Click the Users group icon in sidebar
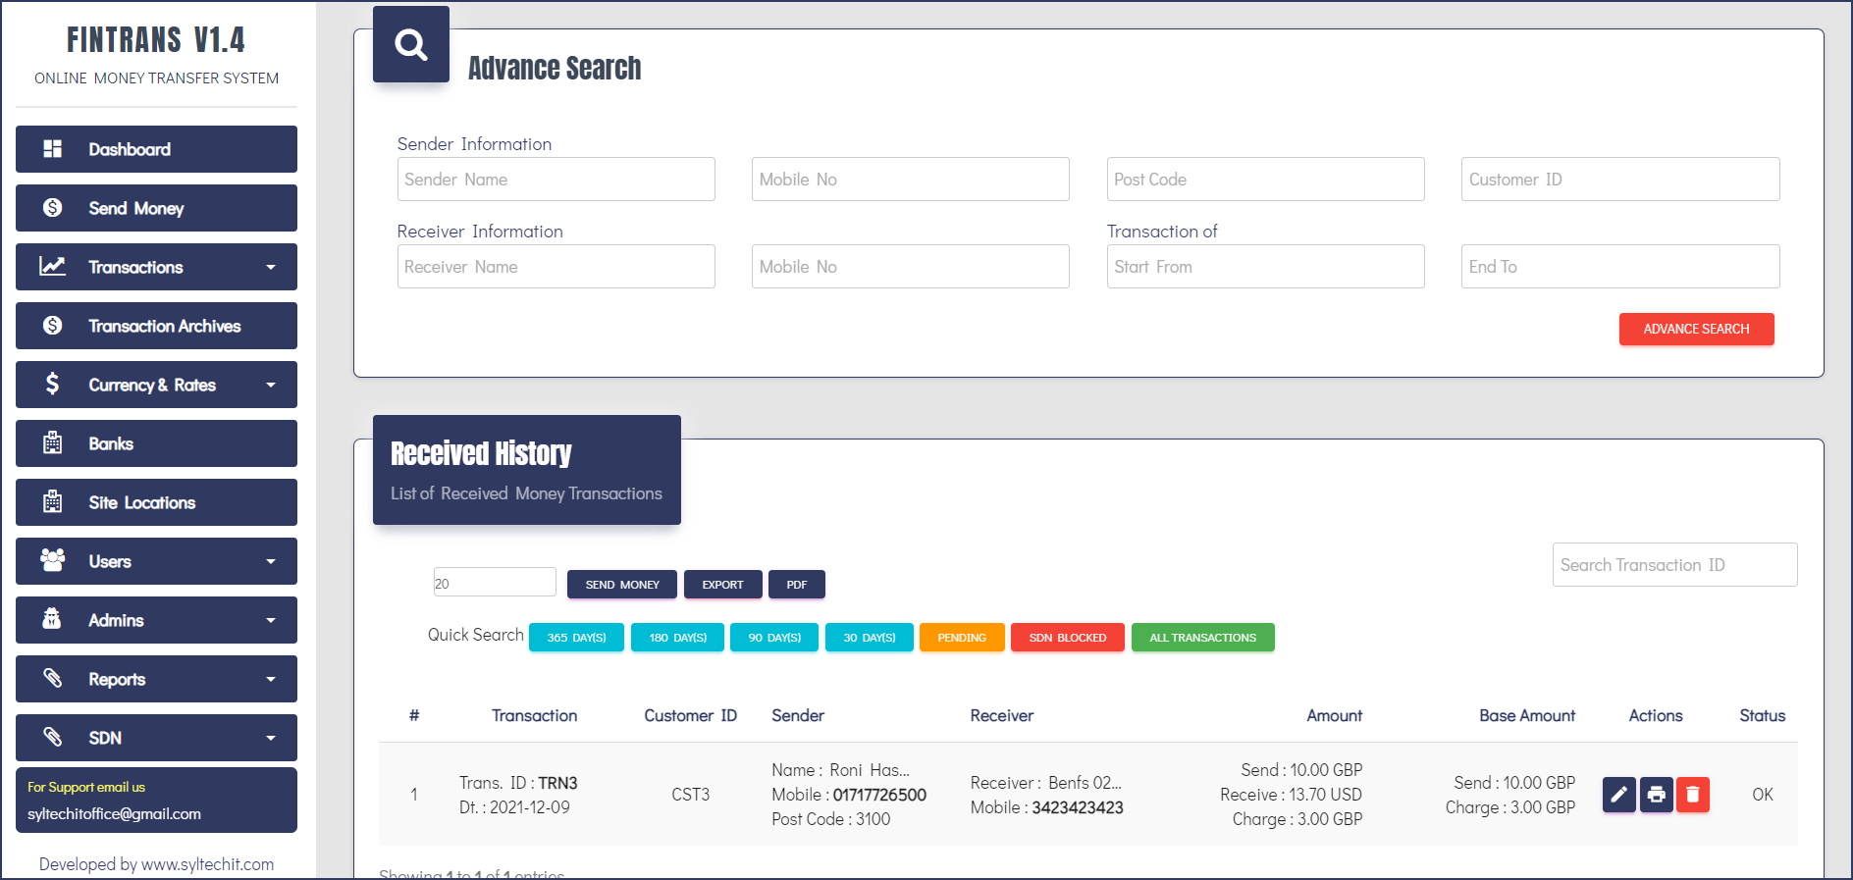 click(53, 560)
